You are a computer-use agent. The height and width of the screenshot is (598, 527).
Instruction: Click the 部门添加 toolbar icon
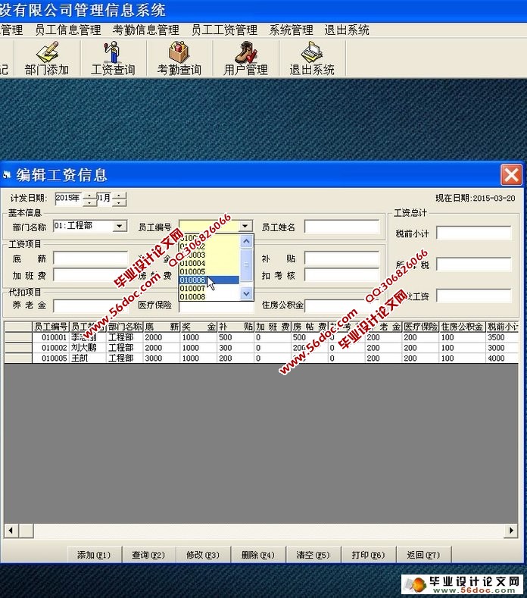pos(47,58)
